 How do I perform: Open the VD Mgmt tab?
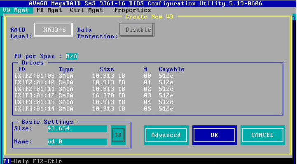tap(16, 10)
